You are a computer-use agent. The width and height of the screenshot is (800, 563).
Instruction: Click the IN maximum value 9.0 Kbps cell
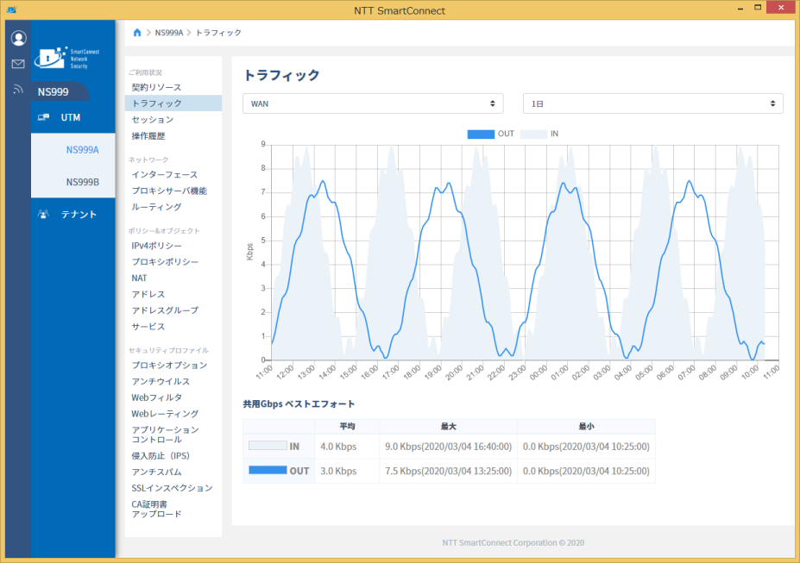click(x=449, y=447)
